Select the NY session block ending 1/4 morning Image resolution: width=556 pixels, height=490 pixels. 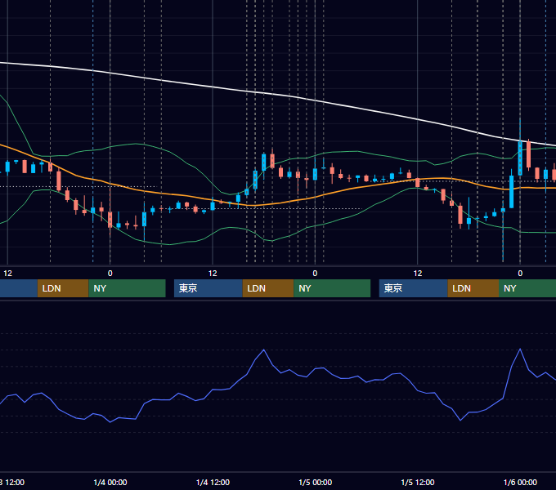pos(127,288)
